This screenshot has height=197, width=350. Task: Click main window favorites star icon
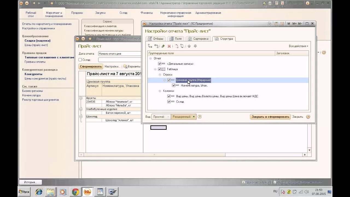point(52,3)
